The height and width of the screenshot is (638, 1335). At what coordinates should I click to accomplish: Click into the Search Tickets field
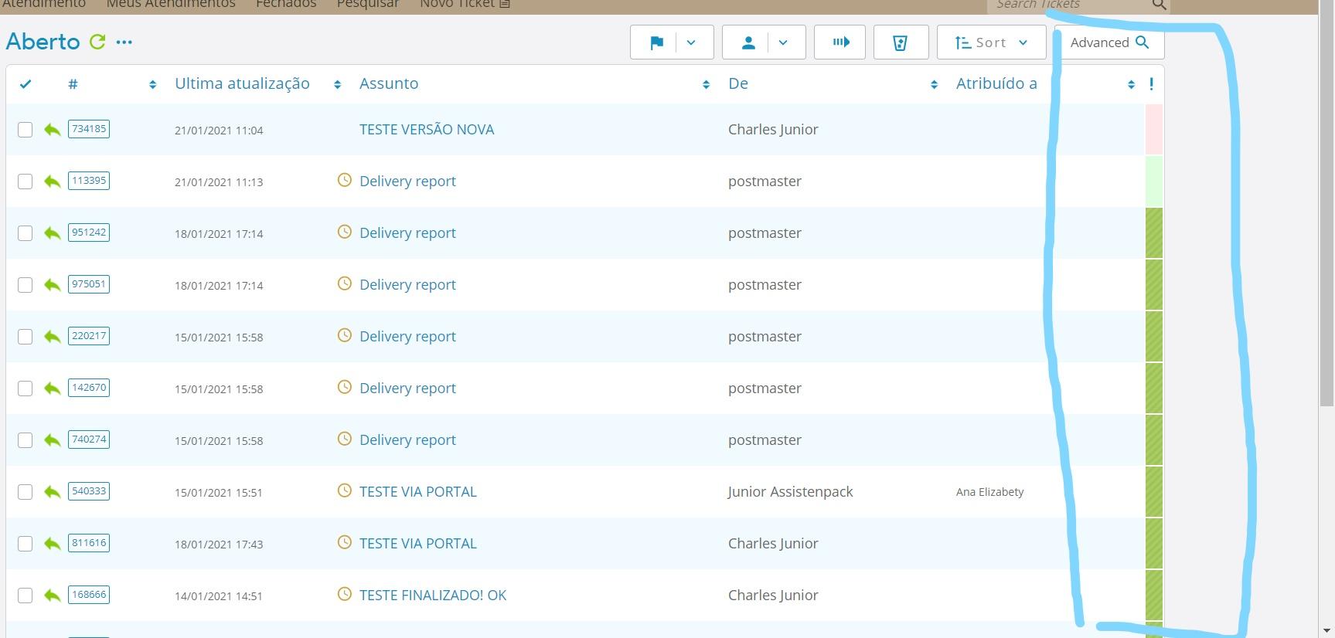tap(1067, 5)
